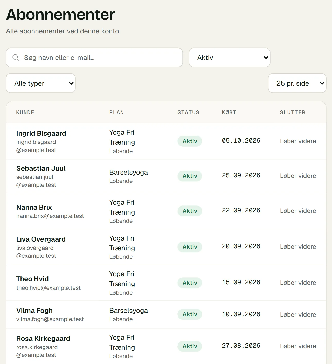Click the STATUS column header
332x364 pixels.
click(x=189, y=112)
